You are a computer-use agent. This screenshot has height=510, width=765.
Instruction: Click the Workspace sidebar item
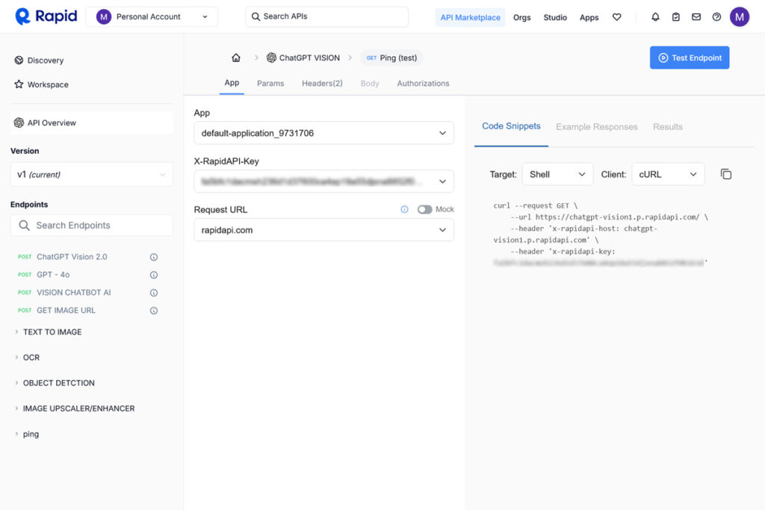(x=42, y=84)
